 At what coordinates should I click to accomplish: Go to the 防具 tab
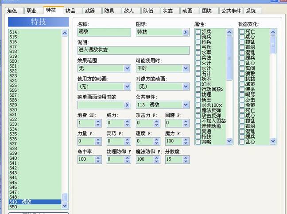point(112,11)
